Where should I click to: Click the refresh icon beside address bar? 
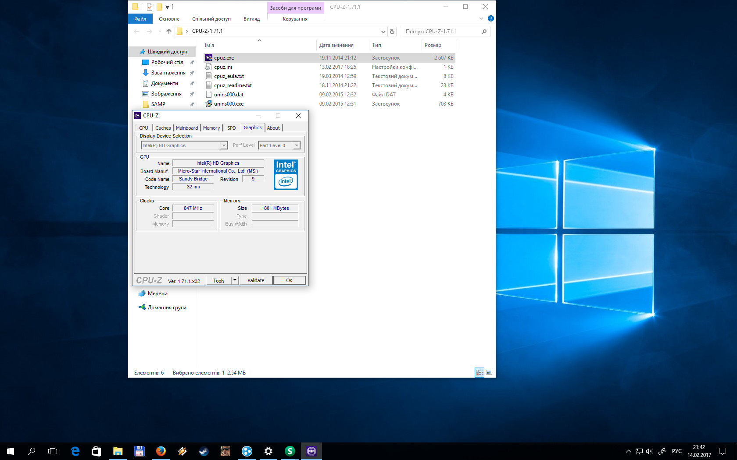tap(392, 32)
